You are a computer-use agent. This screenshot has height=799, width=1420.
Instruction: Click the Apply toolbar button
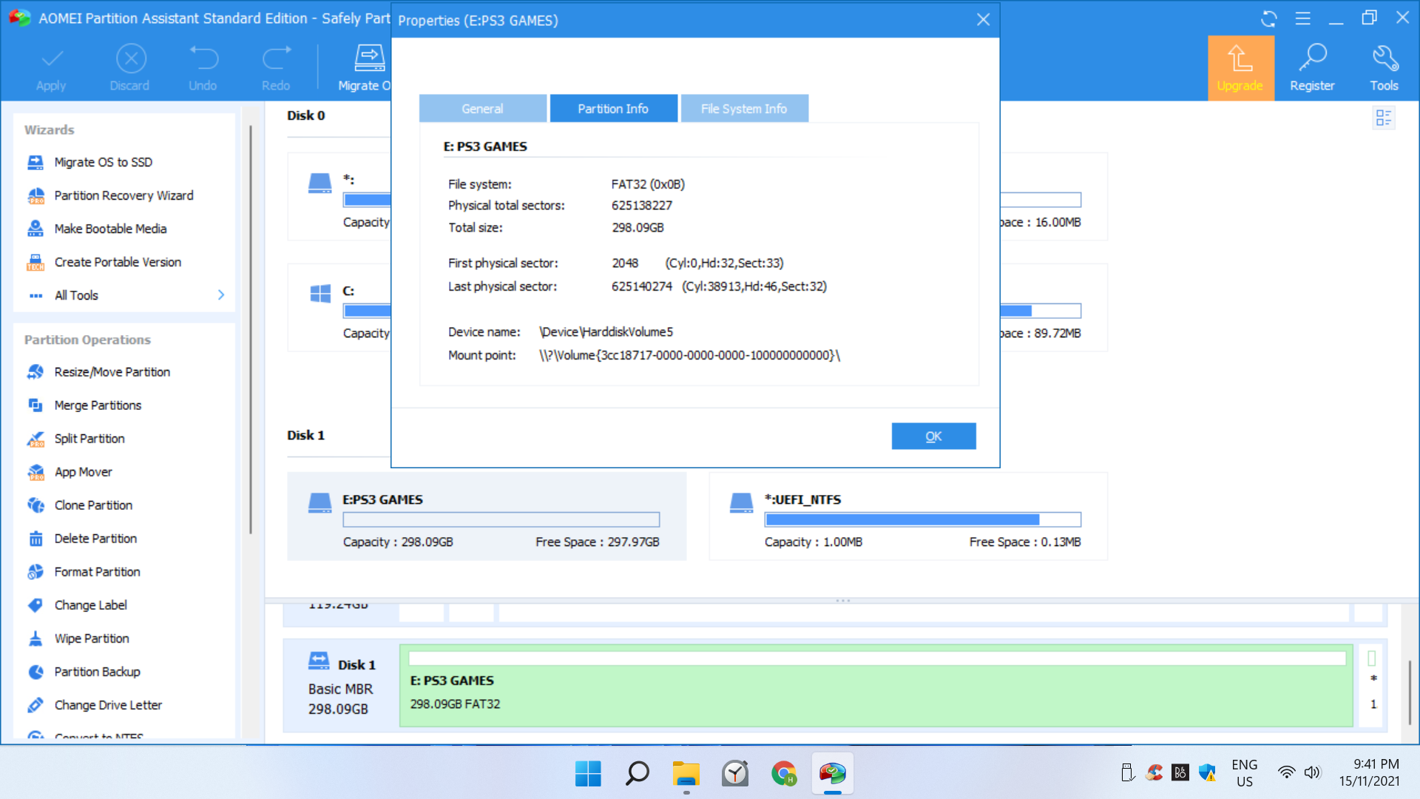click(51, 69)
